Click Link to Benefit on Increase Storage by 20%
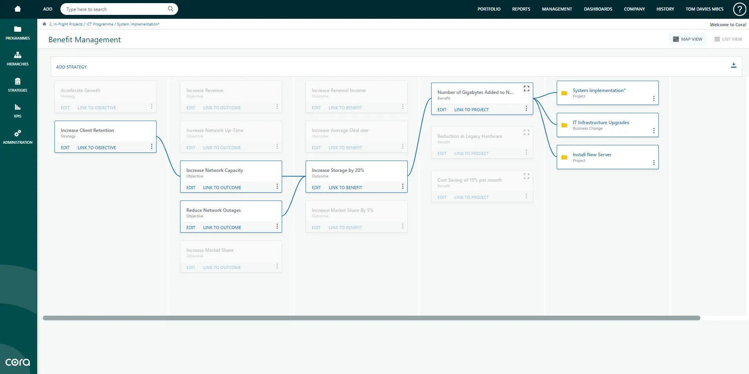Image resolution: width=749 pixels, height=374 pixels. (345, 188)
